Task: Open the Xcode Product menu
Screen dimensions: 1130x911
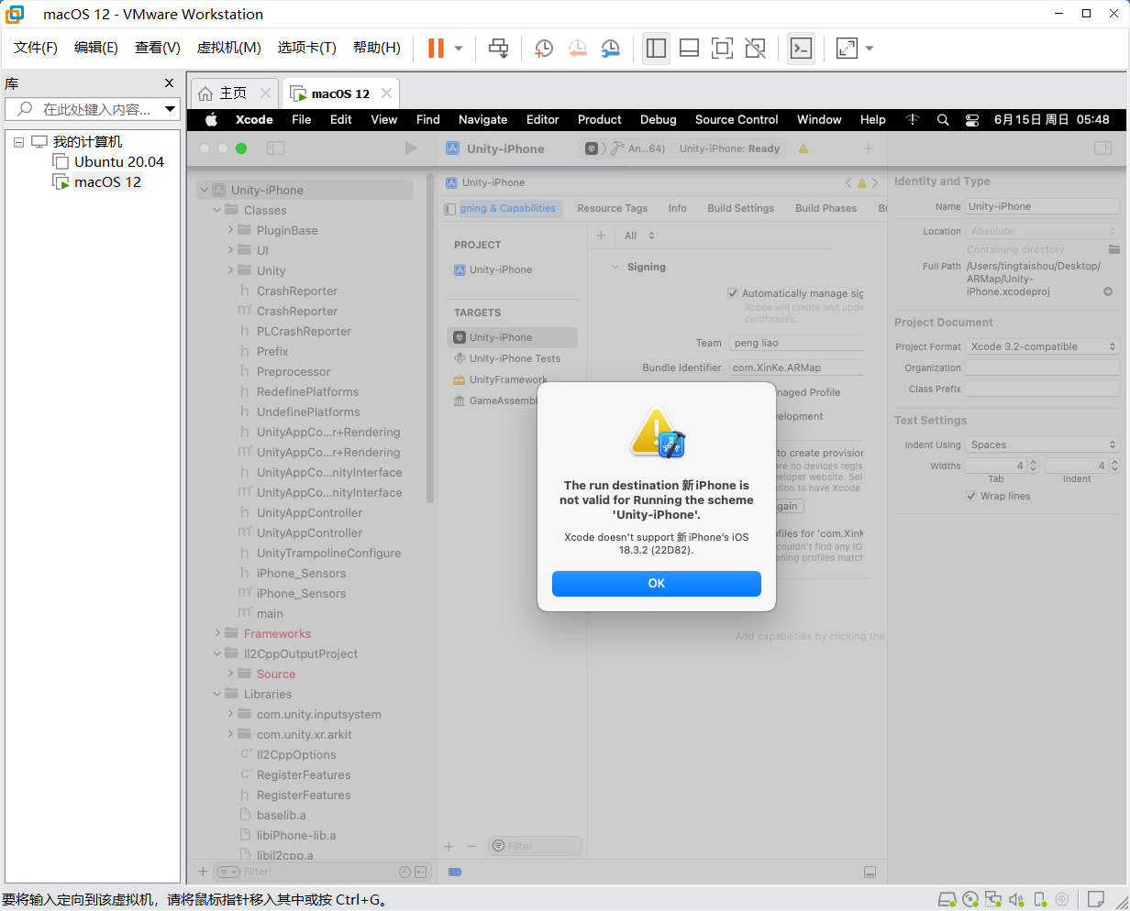Action: (x=599, y=119)
